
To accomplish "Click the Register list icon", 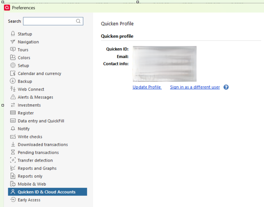I will 13,113.
